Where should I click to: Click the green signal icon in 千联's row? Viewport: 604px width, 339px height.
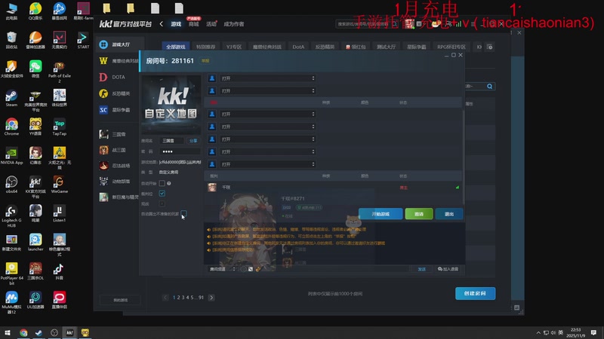click(x=458, y=188)
